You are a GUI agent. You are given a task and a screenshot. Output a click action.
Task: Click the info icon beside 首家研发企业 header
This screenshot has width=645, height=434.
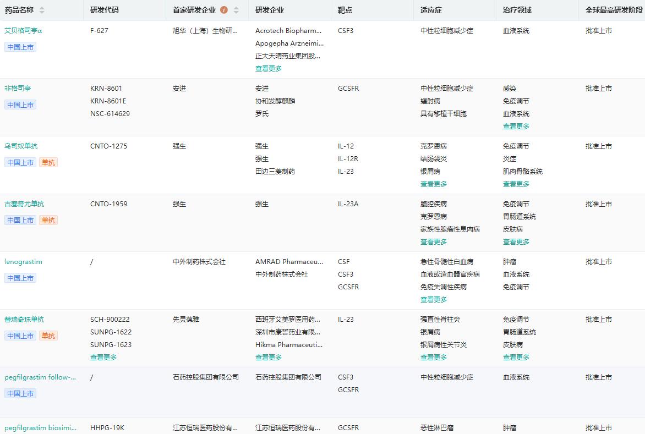point(224,10)
